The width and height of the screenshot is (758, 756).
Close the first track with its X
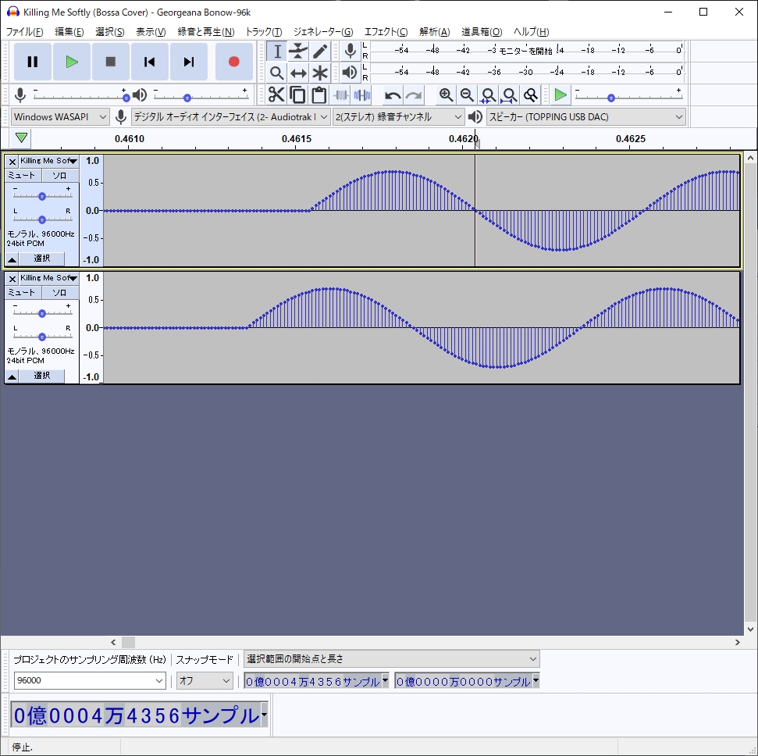12,161
